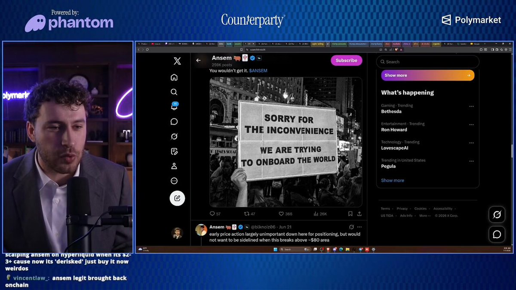This screenshot has height=290, width=516.
Task: Open Profile icon in left sidebar
Action: pyautogui.click(x=174, y=166)
